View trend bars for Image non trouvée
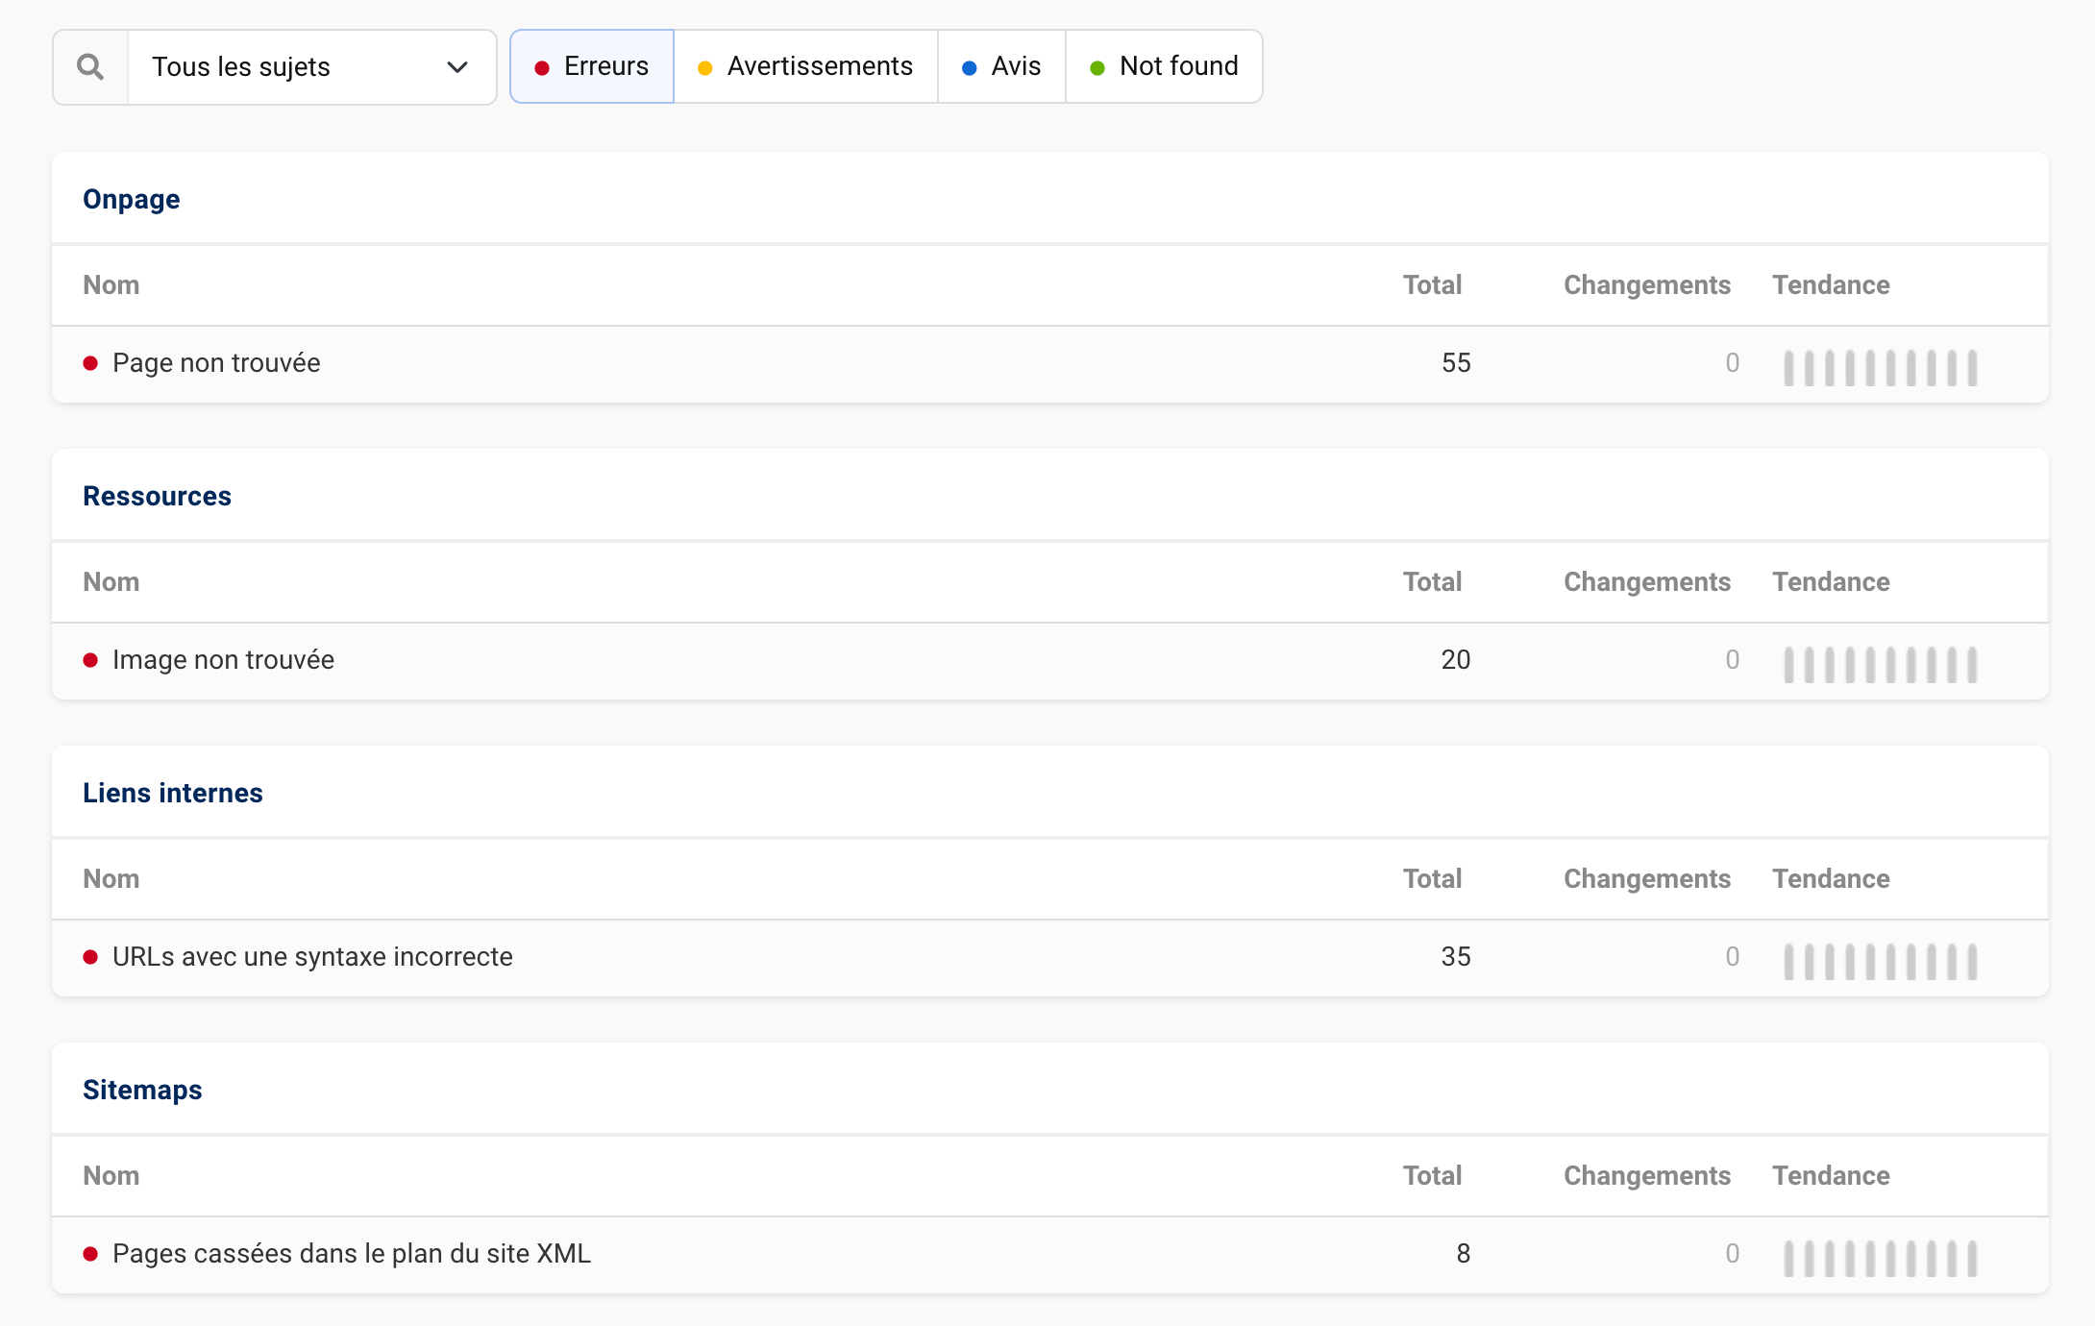Image resolution: width=2095 pixels, height=1326 pixels. 1881,665
